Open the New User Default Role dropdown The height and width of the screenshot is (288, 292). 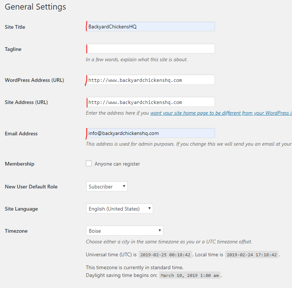[x=107, y=186]
